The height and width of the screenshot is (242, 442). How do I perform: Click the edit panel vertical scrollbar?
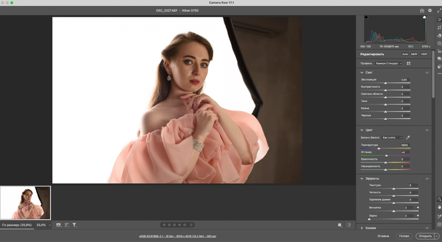(x=433, y=74)
